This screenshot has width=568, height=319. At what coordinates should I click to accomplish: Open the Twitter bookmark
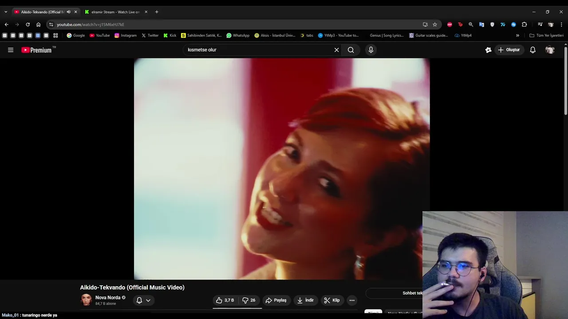pyautogui.click(x=150, y=35)
